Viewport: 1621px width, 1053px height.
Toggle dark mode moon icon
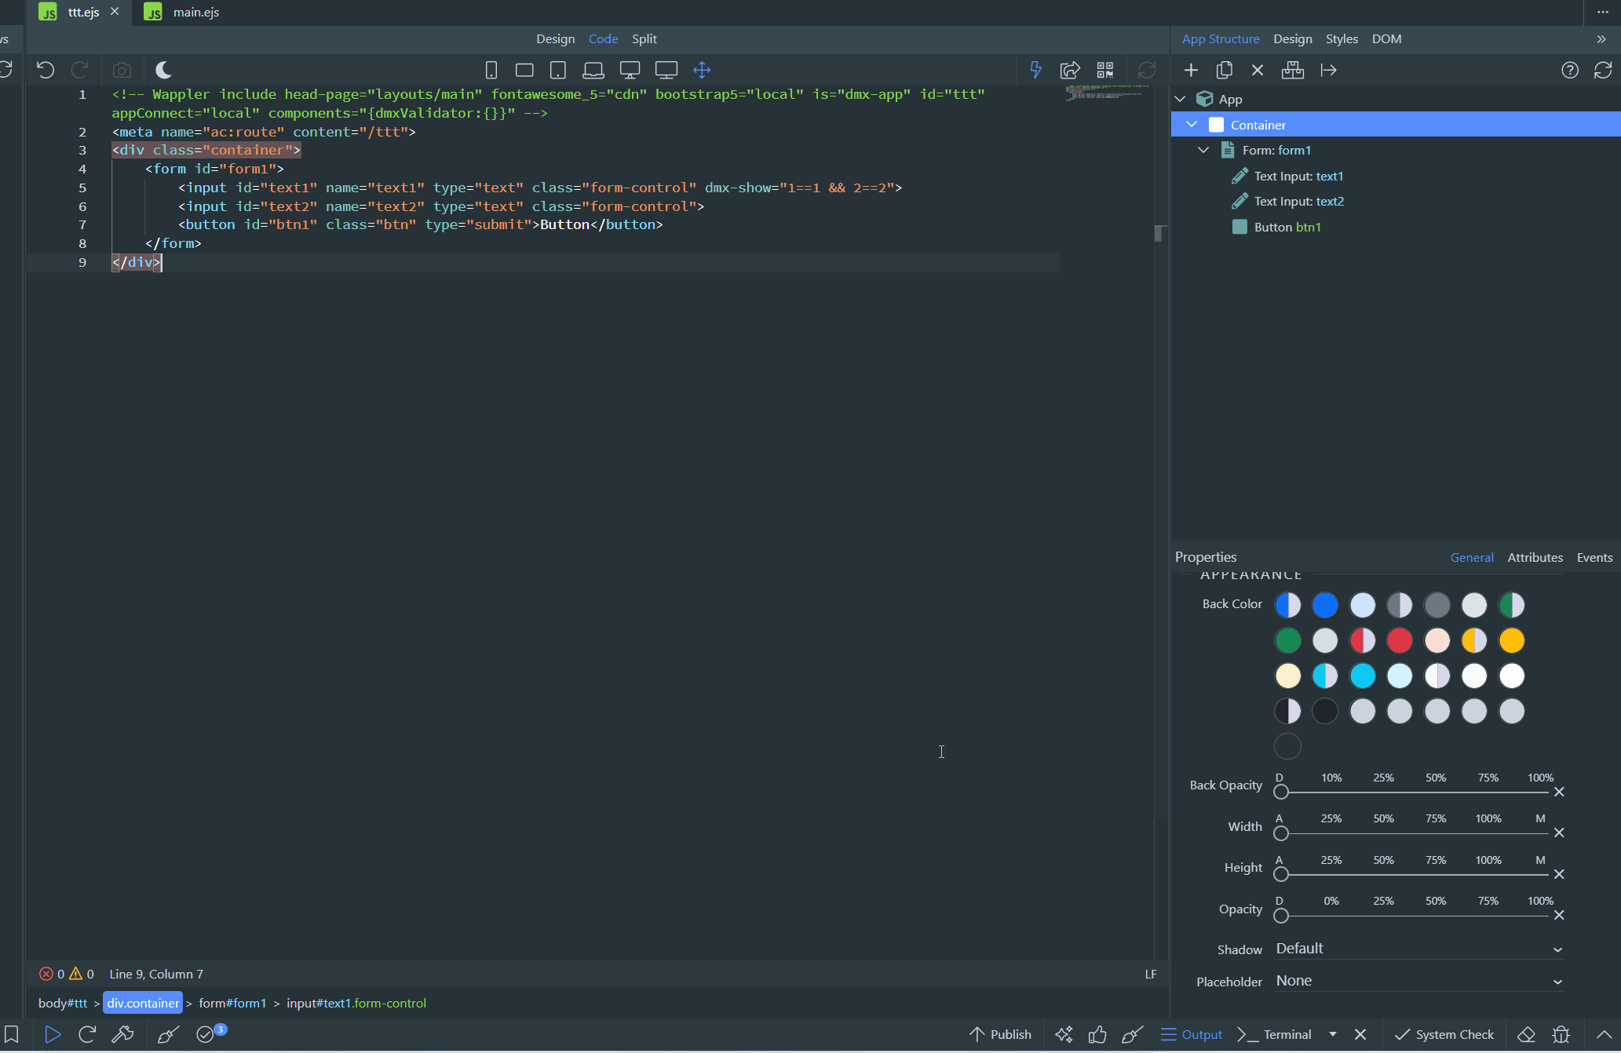click(163, 70)
